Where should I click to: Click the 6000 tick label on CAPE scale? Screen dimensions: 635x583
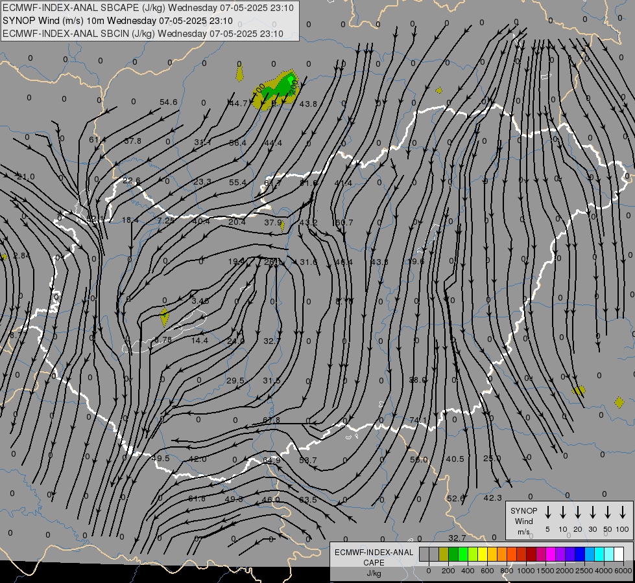click(623, 571)
